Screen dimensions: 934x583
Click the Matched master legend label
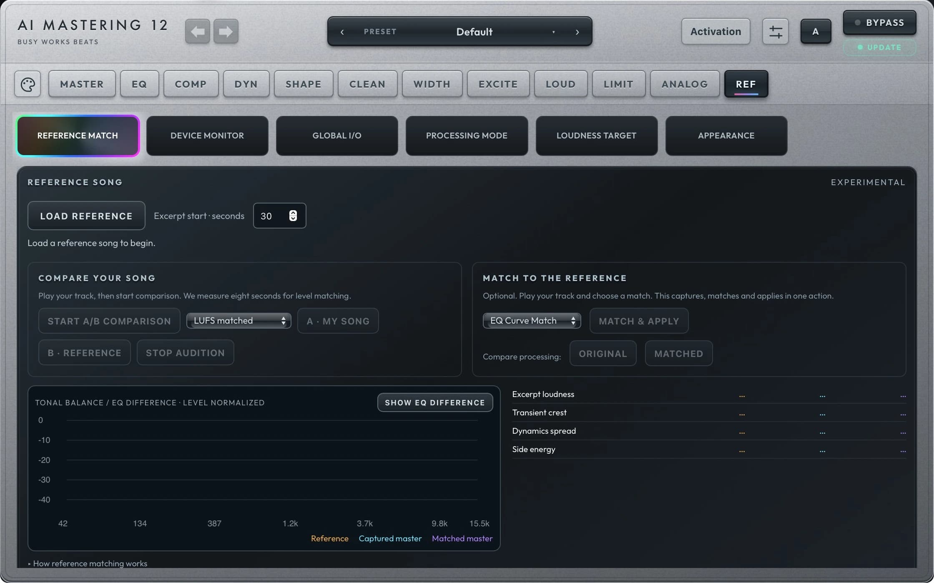(x=462, y=538)
